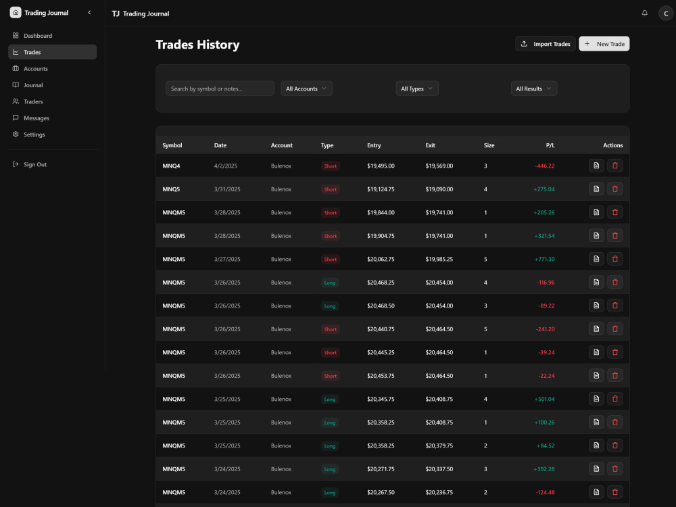Open Settings in the sidebar
The height and width of the screenshot is (507, 676).
coord(52,135)
